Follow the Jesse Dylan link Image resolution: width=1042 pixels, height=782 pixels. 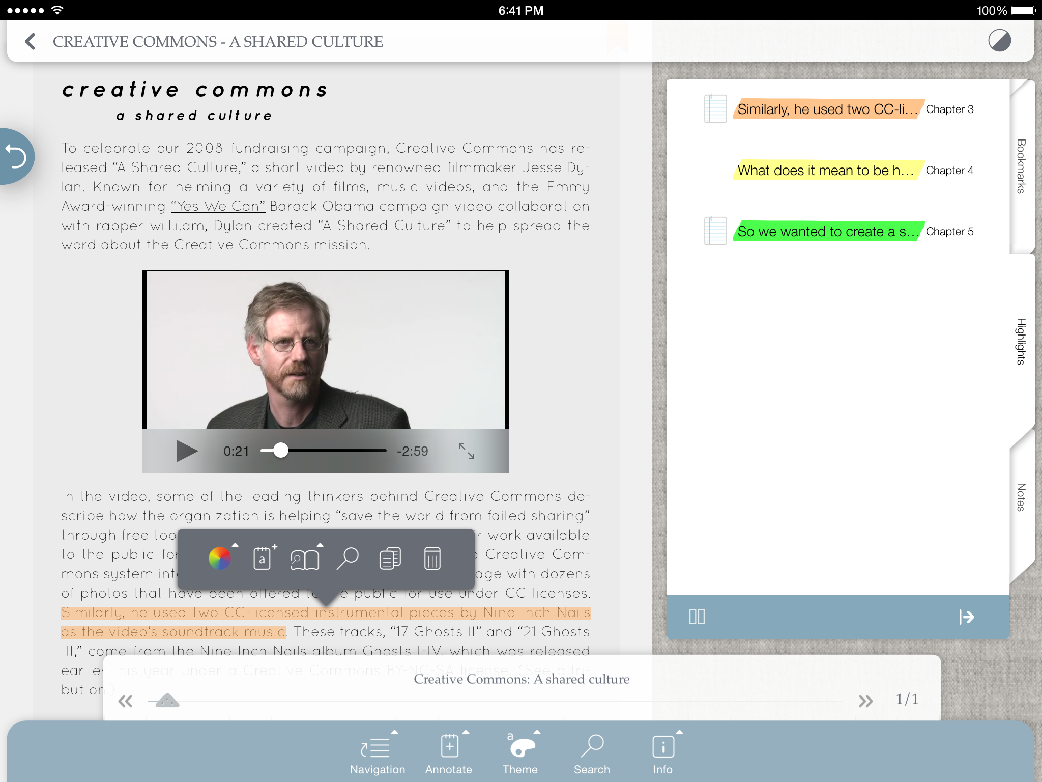tap(556, 167)
